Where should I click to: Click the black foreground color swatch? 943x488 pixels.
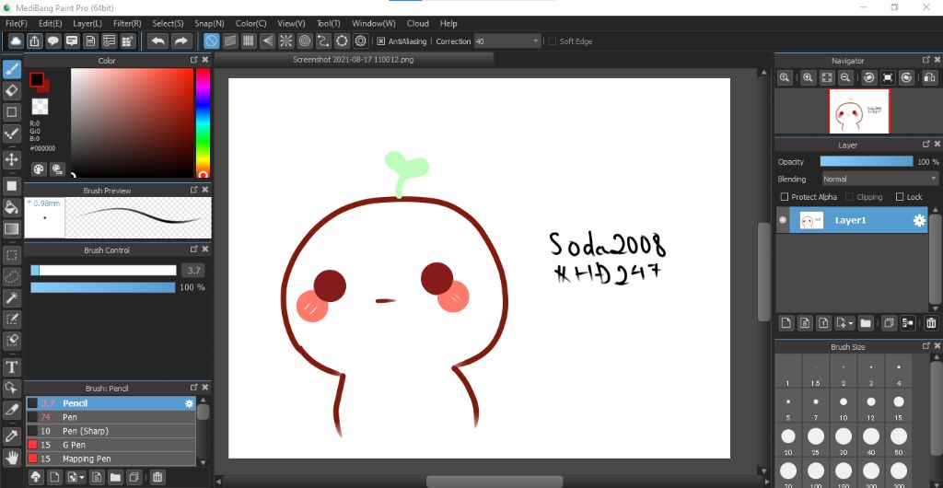coord(37,79)
